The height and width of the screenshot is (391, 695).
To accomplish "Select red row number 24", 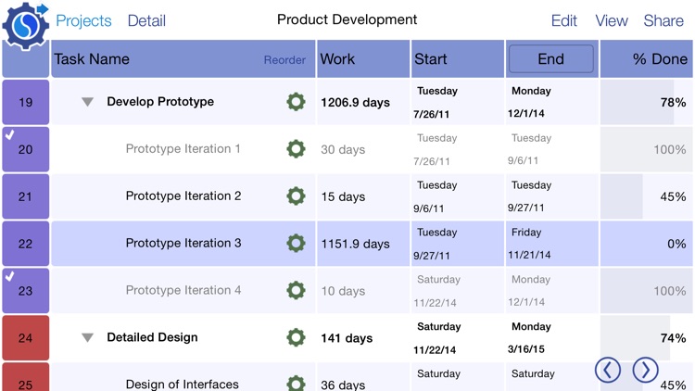I will tap(26, 338).
